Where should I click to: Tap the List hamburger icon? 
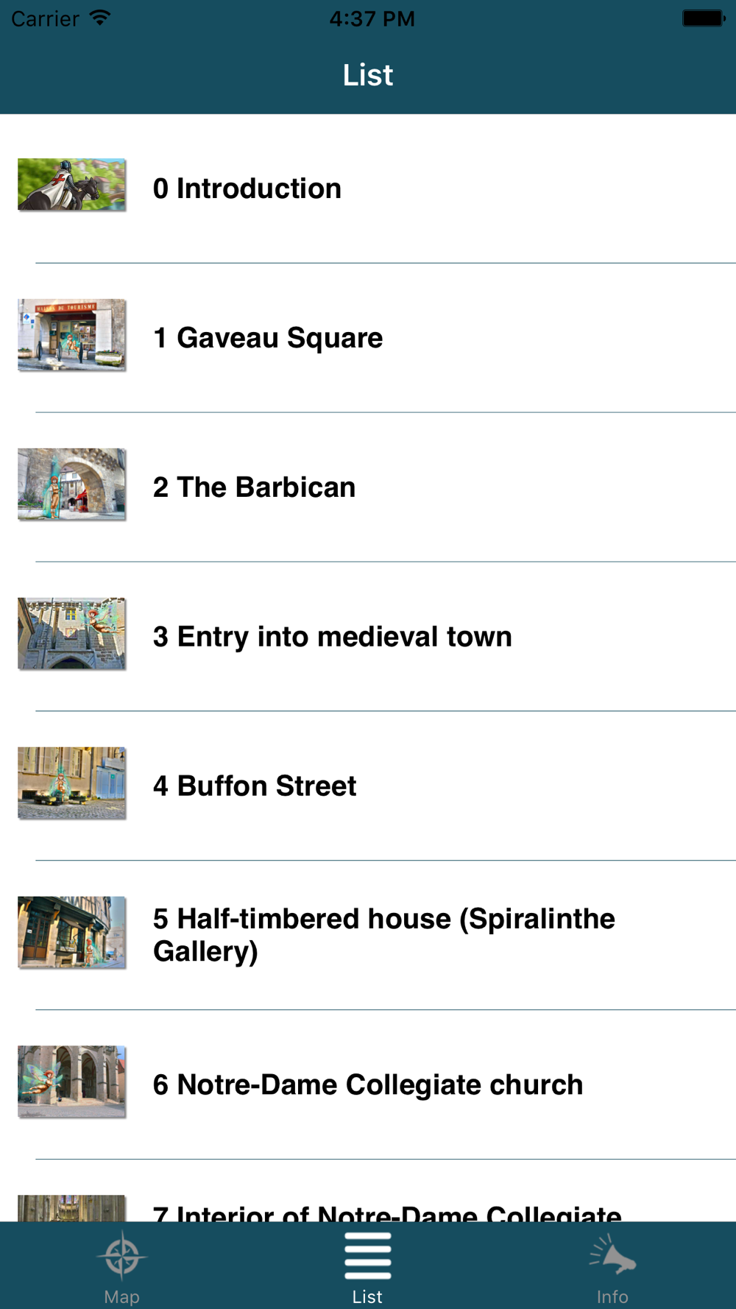point(367,1255)
